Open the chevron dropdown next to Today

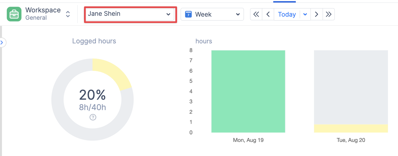(x=305, y=14)
